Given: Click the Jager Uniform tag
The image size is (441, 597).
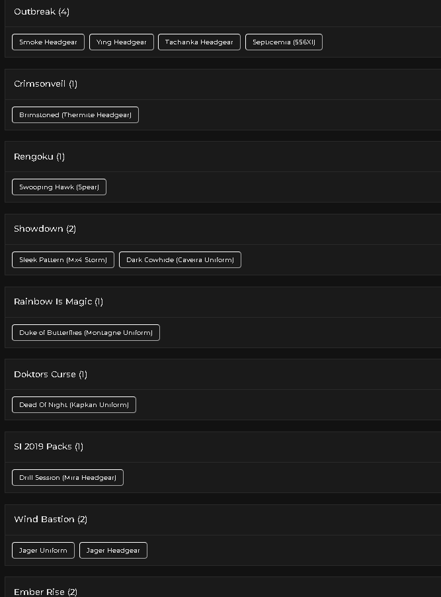Looking at the screenshot, I should [44, 551].
